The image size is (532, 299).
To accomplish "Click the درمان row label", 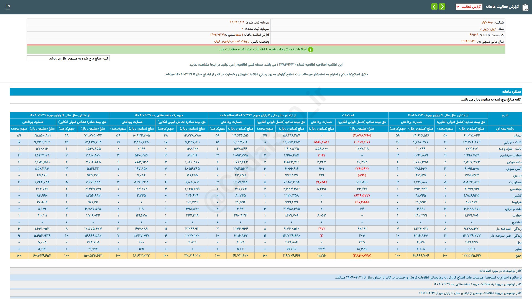I will click(518, 136).
